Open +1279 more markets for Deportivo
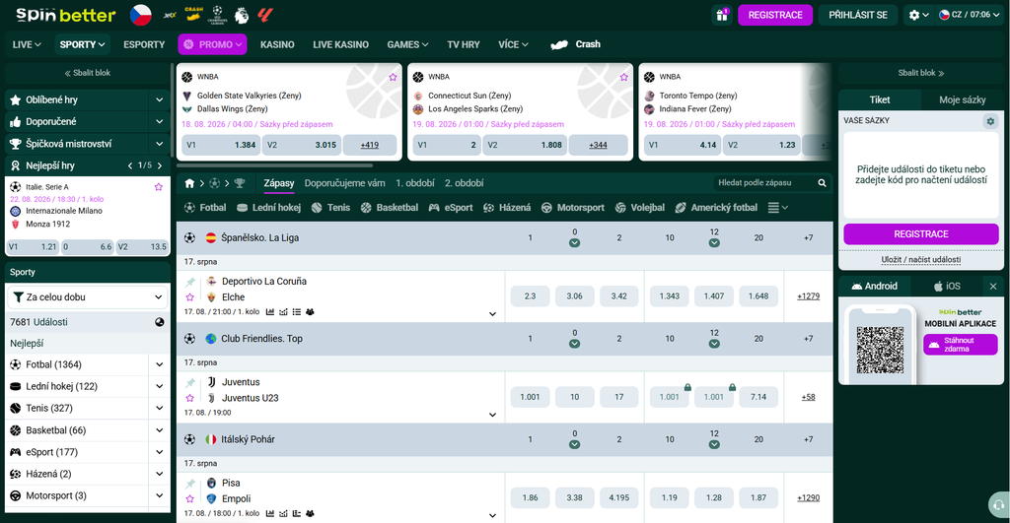The height and width of the screenshot is (523, 1010). tap(808, 296)
